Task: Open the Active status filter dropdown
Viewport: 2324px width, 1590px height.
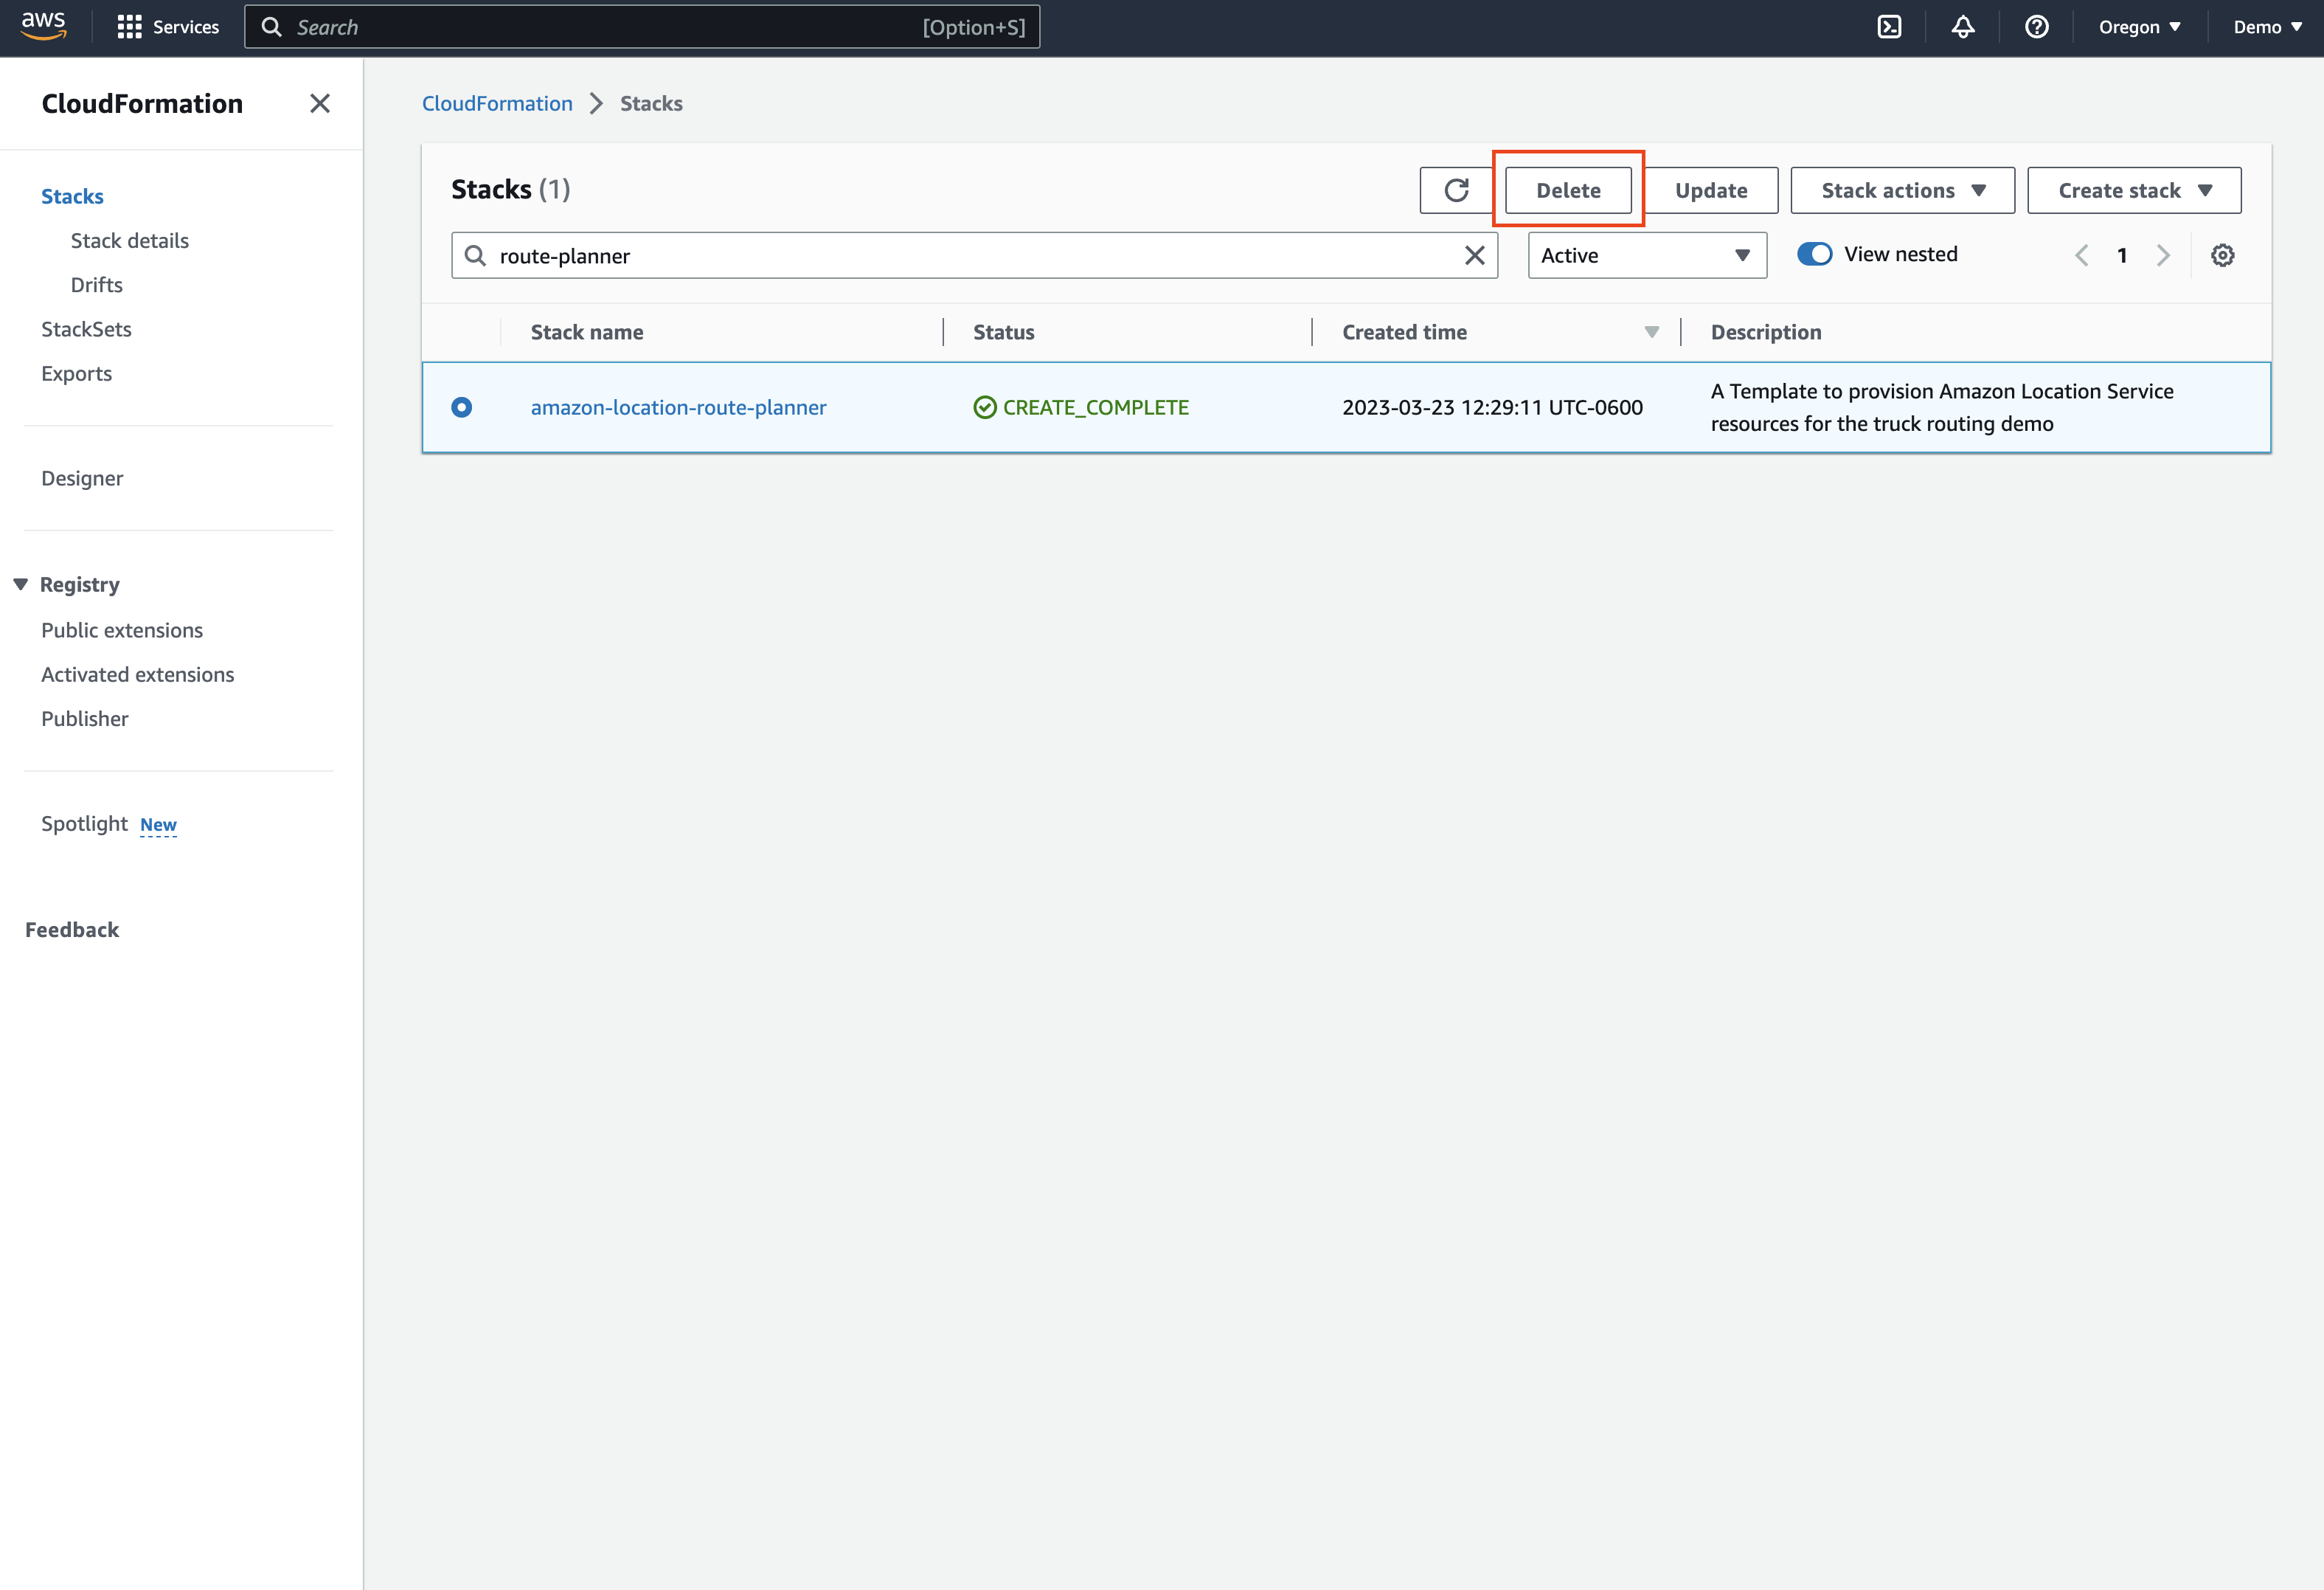Action: (1646, 255)
